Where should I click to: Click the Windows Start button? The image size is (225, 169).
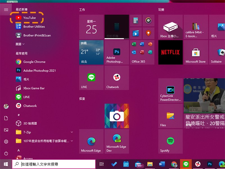coord(6,164)
